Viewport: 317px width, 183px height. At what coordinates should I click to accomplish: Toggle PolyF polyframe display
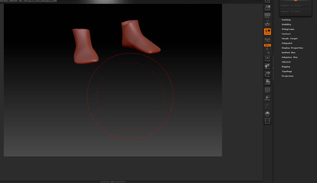[x=267, y=90]
